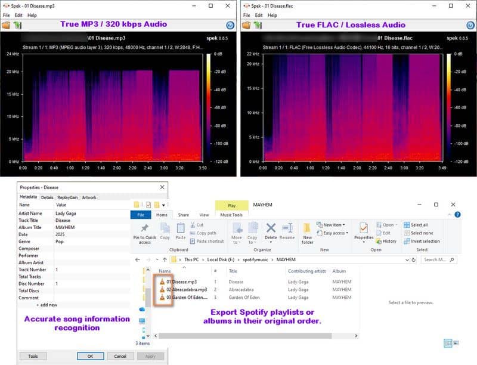Go back with Explorer back arrow
477x365 pixels.
[138, 260]
